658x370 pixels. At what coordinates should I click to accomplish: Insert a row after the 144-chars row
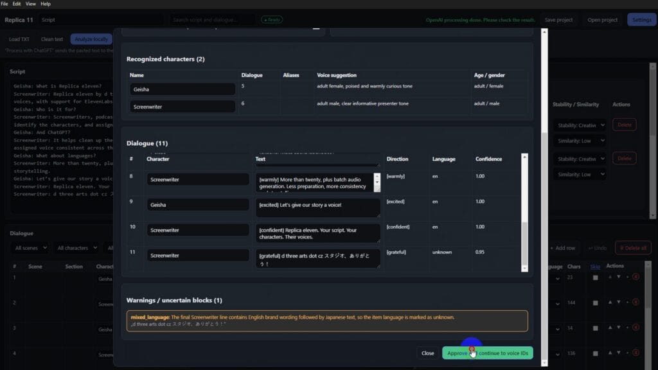[627, 302]
